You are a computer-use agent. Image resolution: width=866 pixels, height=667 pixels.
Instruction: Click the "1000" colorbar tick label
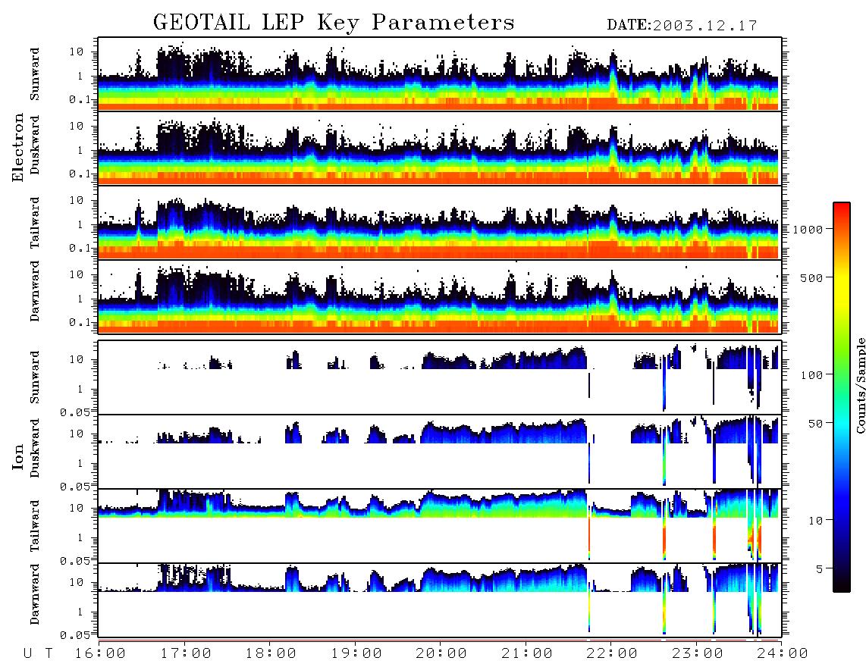coord(808,230)
